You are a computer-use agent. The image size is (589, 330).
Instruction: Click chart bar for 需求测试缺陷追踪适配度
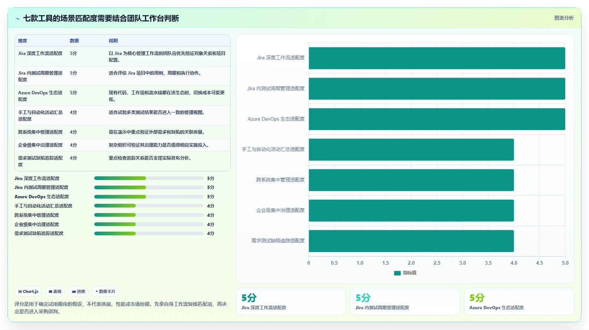point(411,241)
